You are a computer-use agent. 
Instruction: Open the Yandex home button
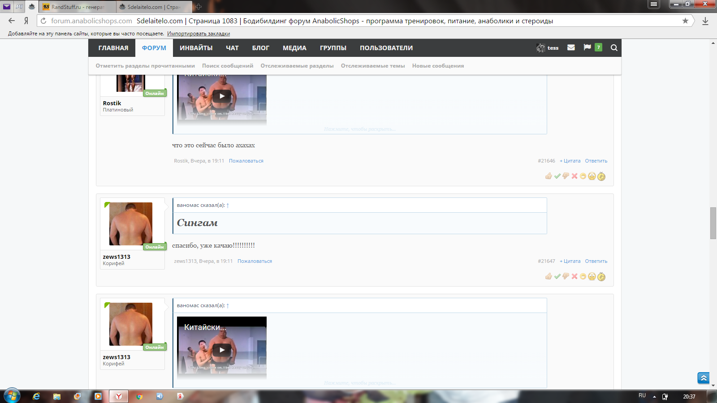coord(26,21)
